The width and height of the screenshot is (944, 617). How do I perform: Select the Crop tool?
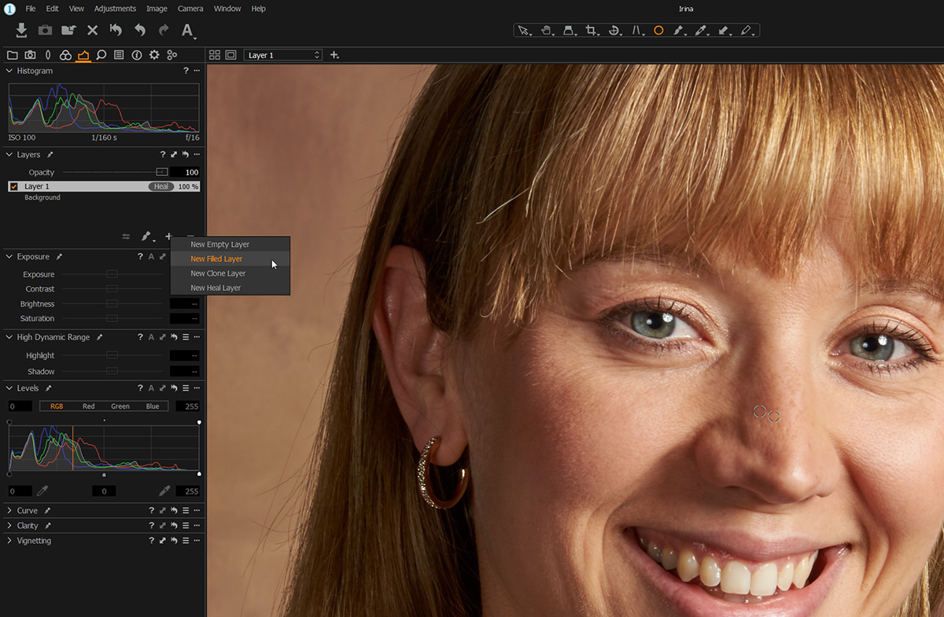tap(590, 31)
